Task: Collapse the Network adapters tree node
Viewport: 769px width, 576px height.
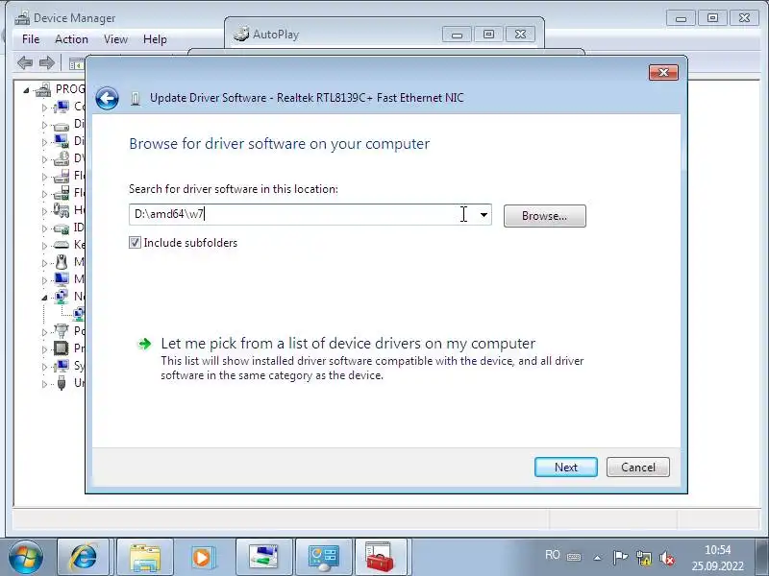Action: coord(44,298)
